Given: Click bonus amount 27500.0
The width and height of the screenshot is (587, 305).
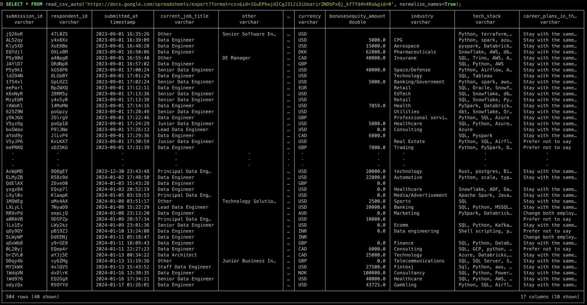Looking at the screenshot, I should (x=376, y=267).
